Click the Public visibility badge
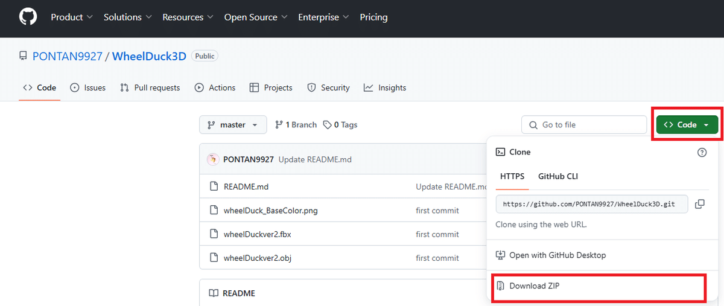724x306 pixels. pyautogui.click(x=205, y=56)
